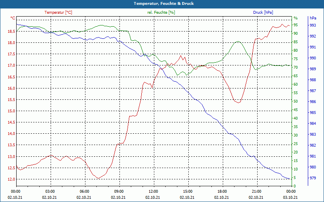This screenshot has height=202, width=324.
Task: Click green humidity axis value 40
Action: [296, 118]
